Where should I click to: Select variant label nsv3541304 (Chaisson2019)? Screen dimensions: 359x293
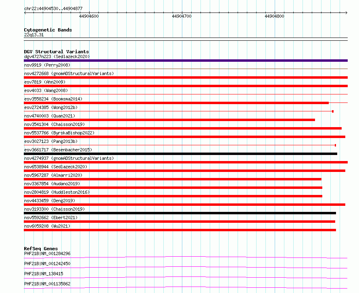tap(54, 124)
